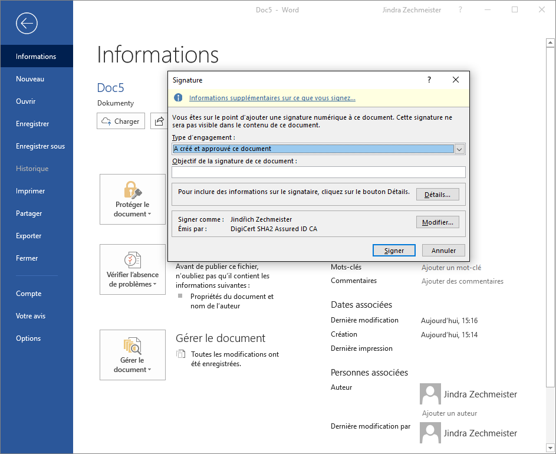Click the small document icon under Gérer le document

tap(181, 354)
